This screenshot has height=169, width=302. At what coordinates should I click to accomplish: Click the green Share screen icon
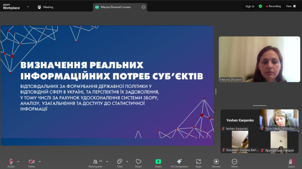pyautogui.click(x=158, y=162)
